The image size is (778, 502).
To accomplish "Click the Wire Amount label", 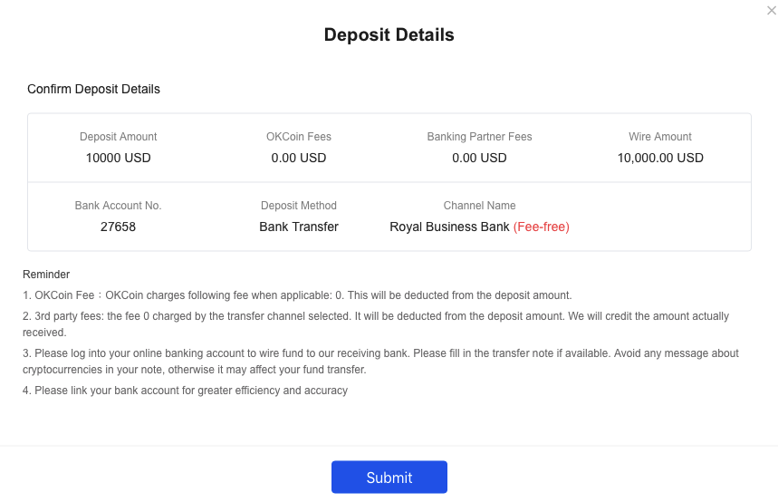I will [x=660, y=137].
